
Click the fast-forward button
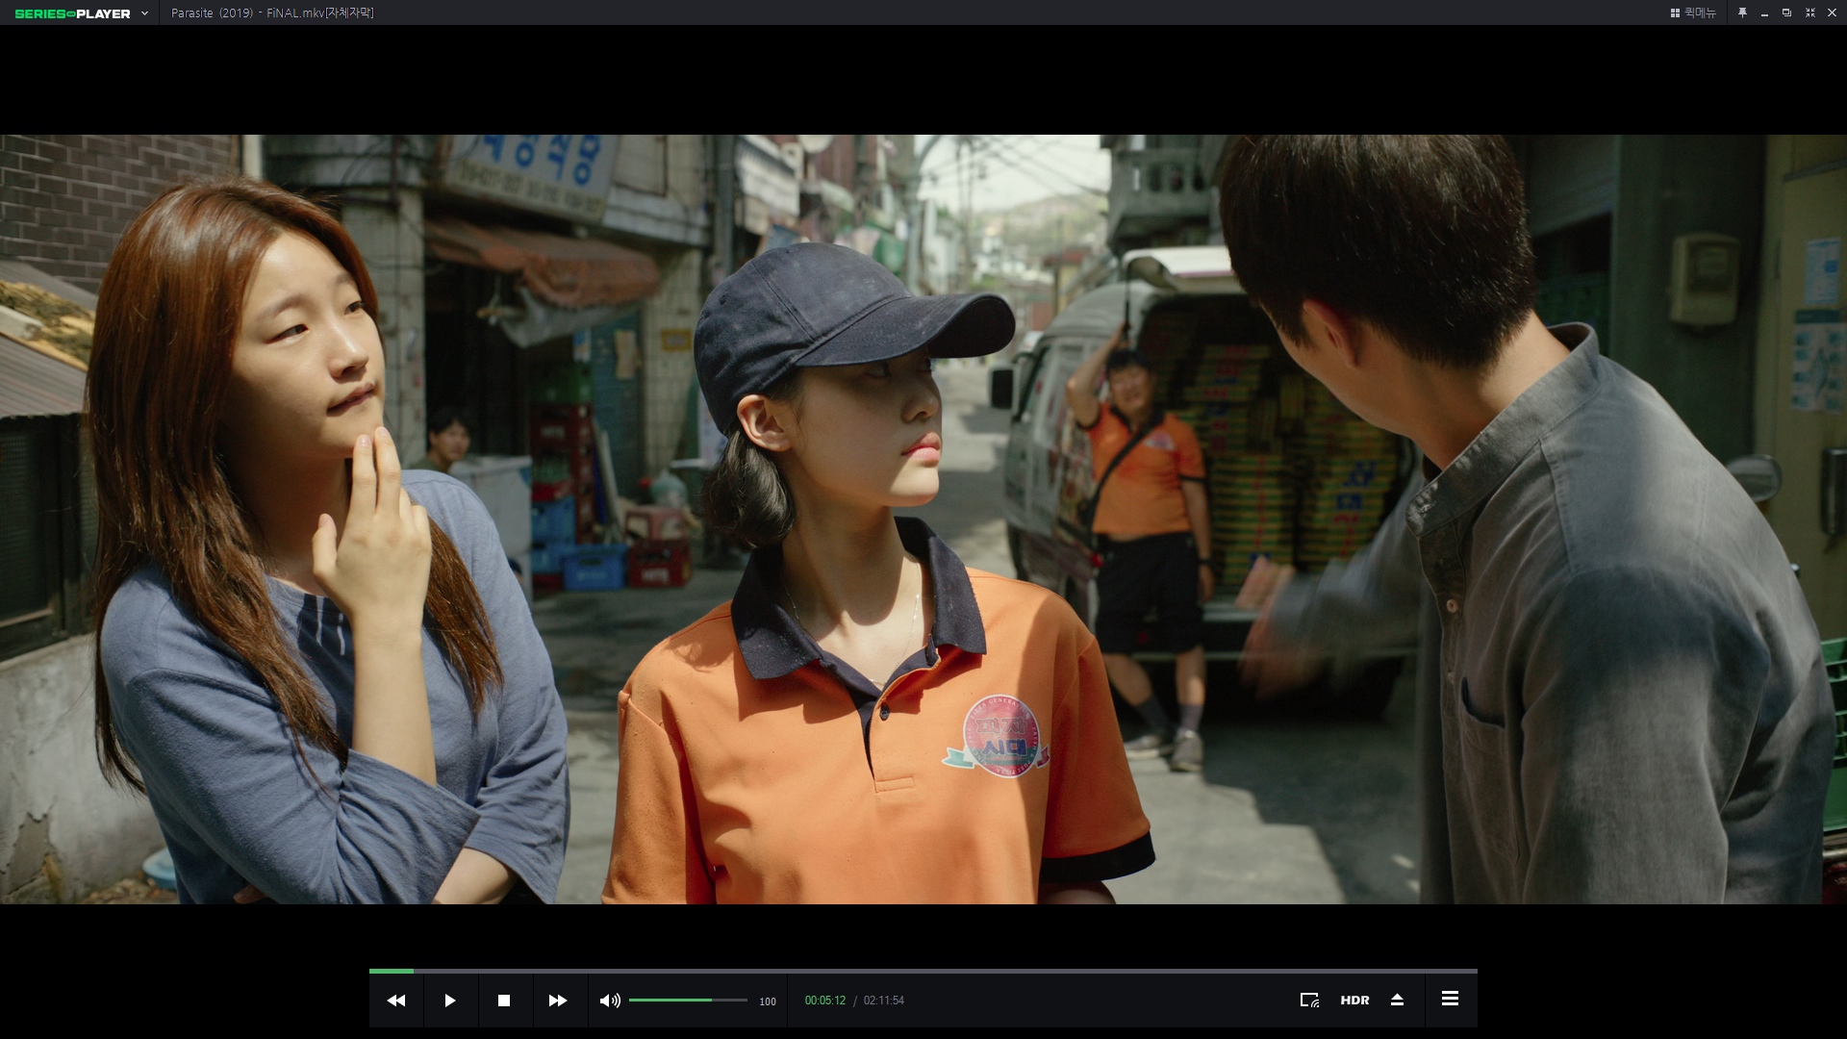558,1001
